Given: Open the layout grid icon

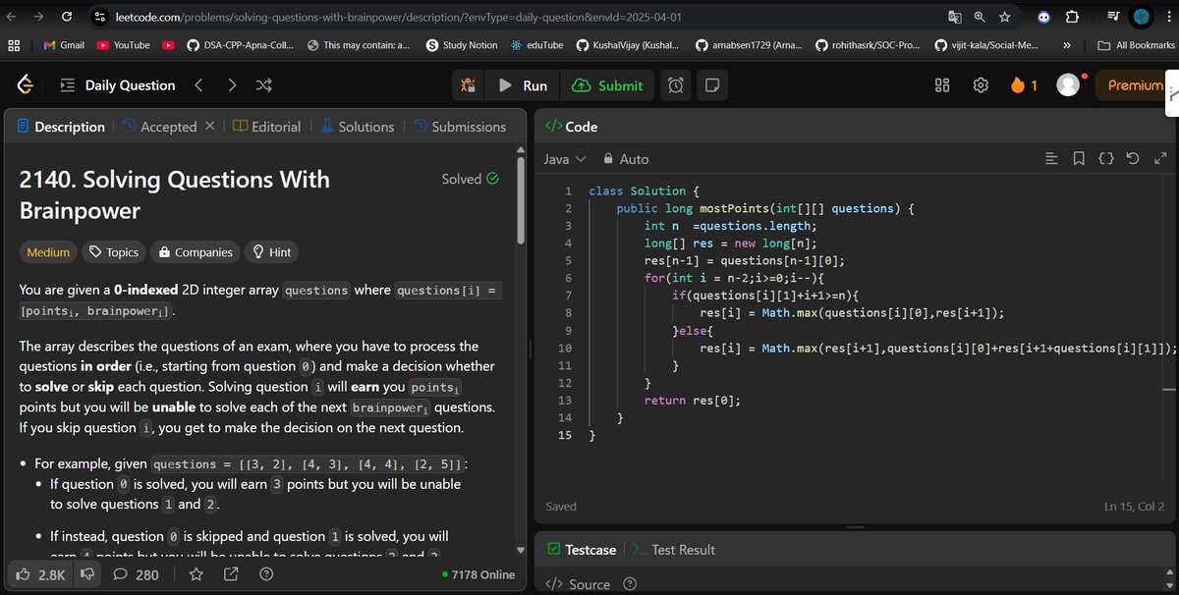Looking at the screenshot, I should tap(942, 85).
